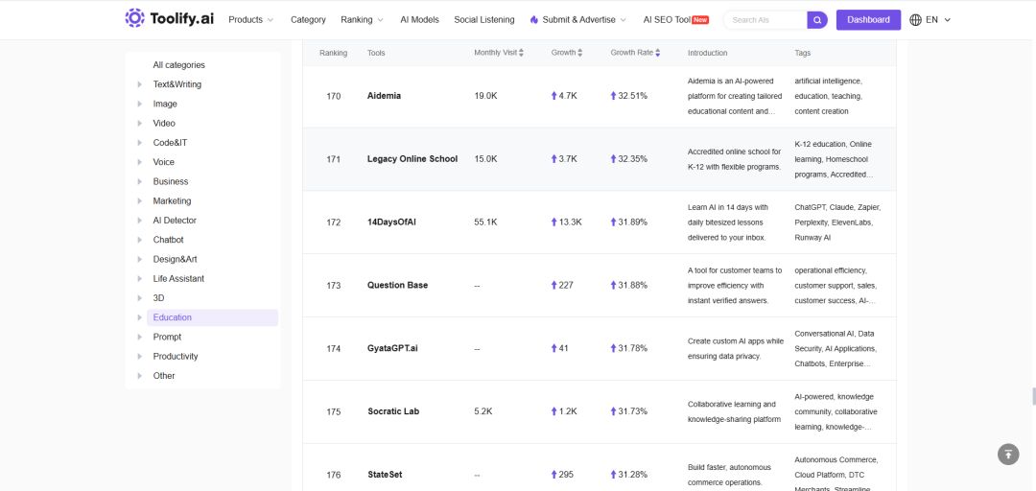Expand the Business category arrow

[x=139, y=182]
